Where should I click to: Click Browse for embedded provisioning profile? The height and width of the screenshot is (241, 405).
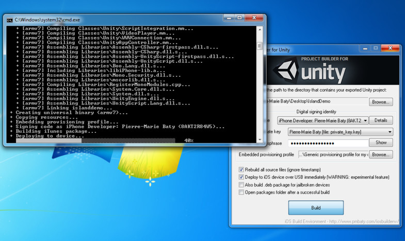381,154
